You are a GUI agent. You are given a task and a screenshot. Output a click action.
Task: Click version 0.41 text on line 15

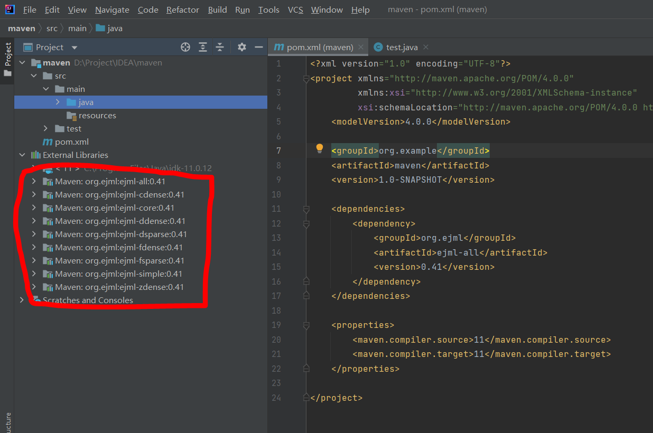(x=432, y=267)
